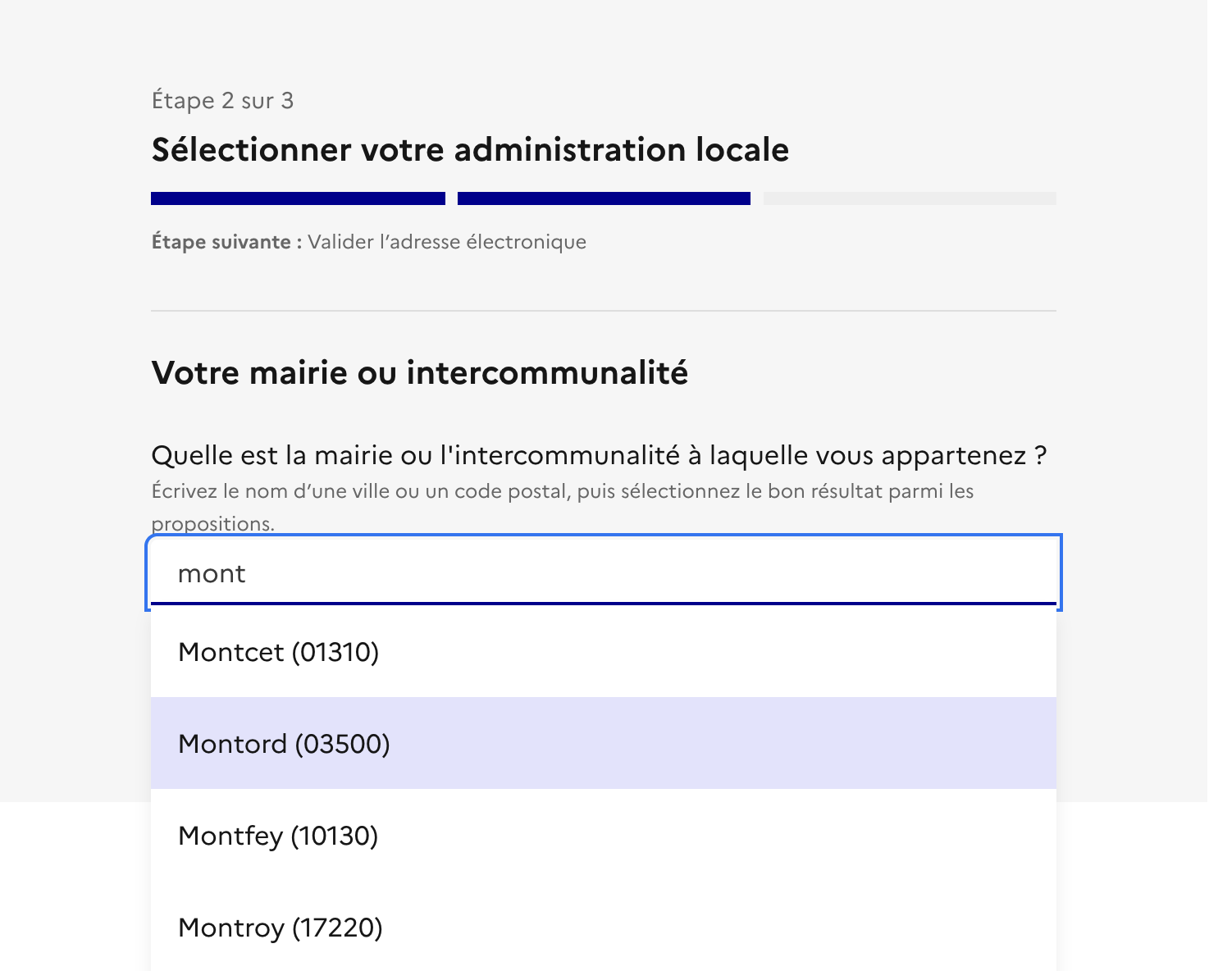Click the "Quelle est la mairie" question label
The height and width of the screenshot is (971, 1209).
point(599,455)
